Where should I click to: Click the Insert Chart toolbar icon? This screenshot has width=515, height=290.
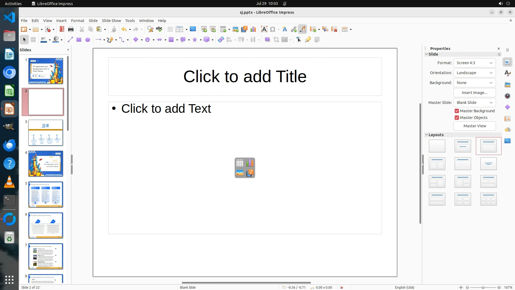pos(253,29)
